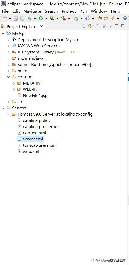
Task: Minimize the Project Explorer view
Action: click(x=116, y=25)
